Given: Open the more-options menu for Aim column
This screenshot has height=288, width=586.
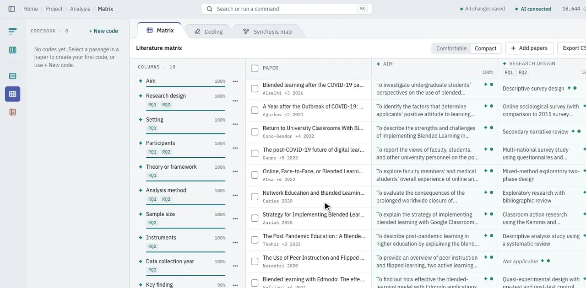Looking at the screenshot, I should coord(235,81).
